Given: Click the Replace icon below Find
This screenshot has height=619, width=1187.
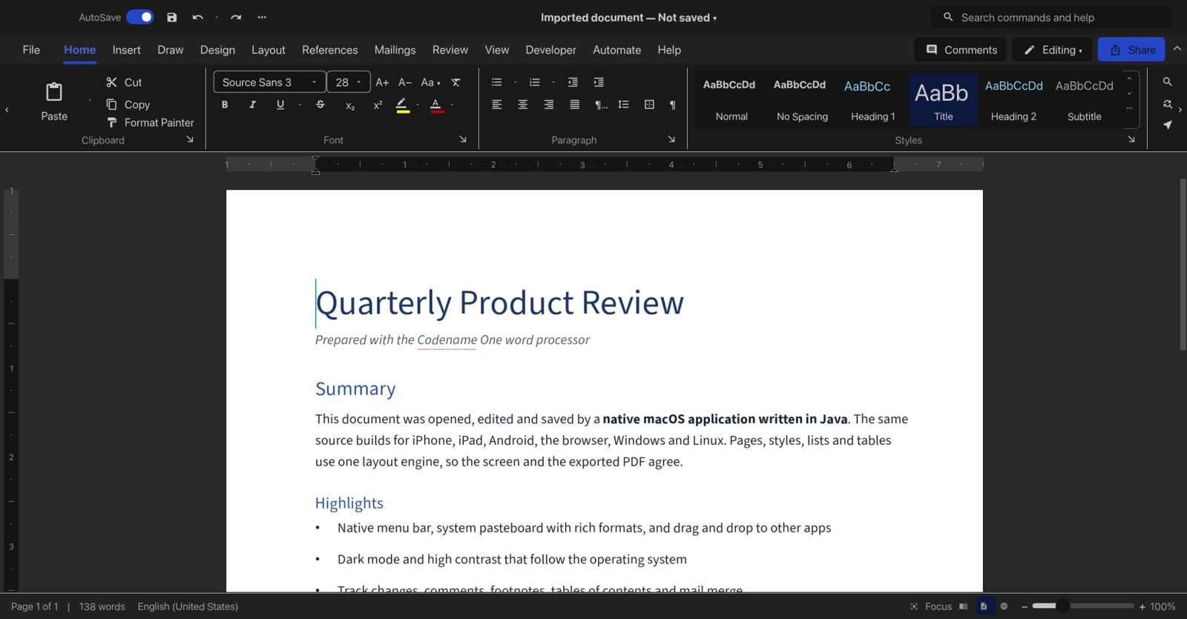Looking at the screenshot, I should [x=1167, y=104].
